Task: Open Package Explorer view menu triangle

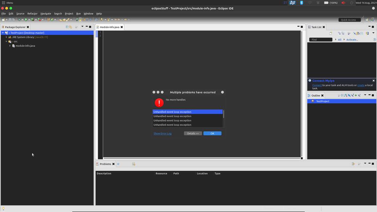Action: (x=82, y=26)
